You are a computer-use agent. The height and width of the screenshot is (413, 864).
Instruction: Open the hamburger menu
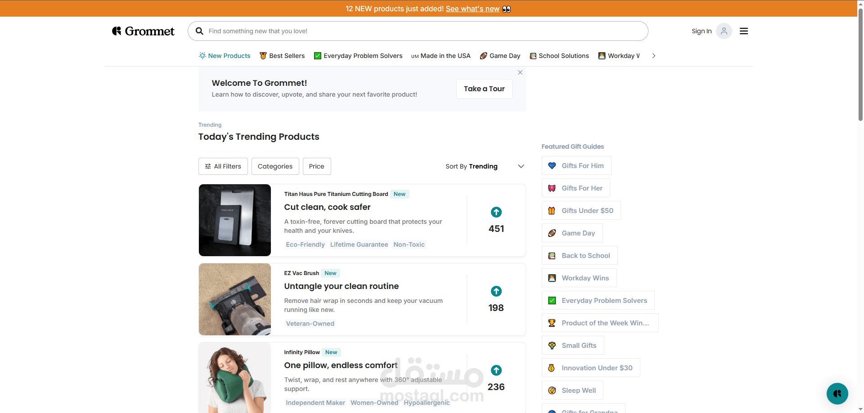[x=744, y=31]
